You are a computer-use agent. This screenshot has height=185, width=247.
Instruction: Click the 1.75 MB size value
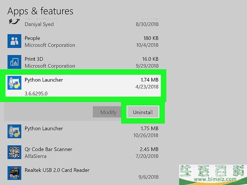click(x=150, y=128)
